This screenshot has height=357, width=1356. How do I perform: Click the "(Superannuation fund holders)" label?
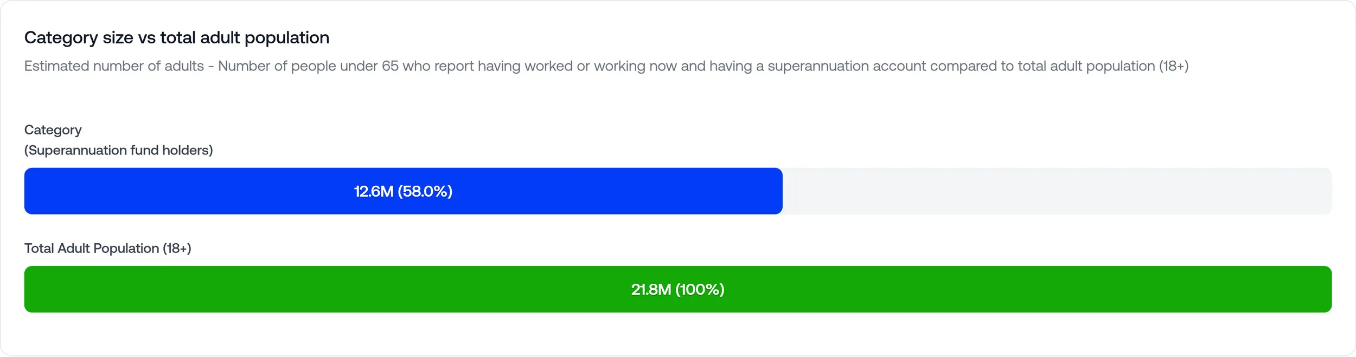click(119, 150)
